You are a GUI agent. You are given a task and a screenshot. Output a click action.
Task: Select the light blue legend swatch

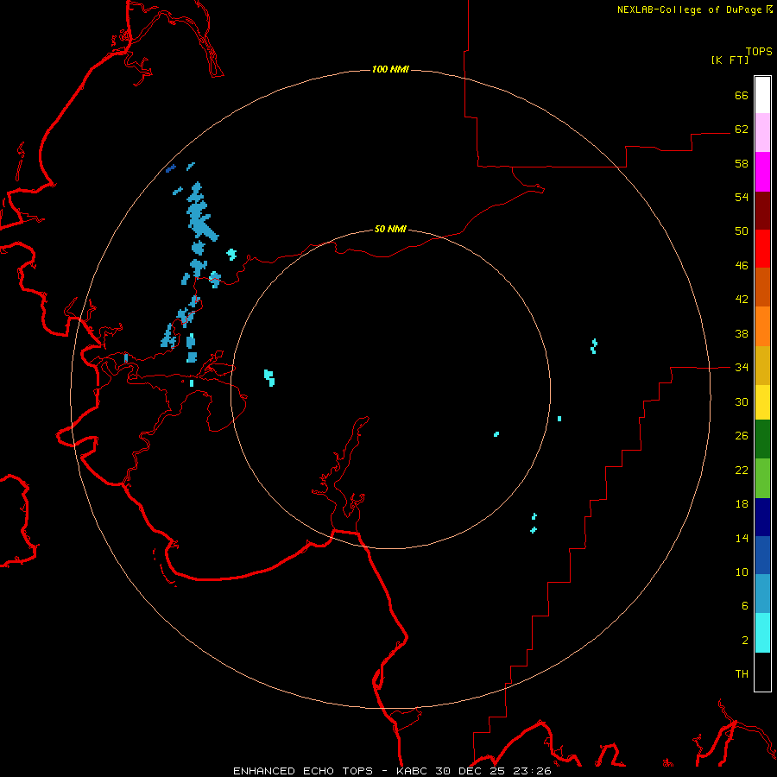pos(762,594)
